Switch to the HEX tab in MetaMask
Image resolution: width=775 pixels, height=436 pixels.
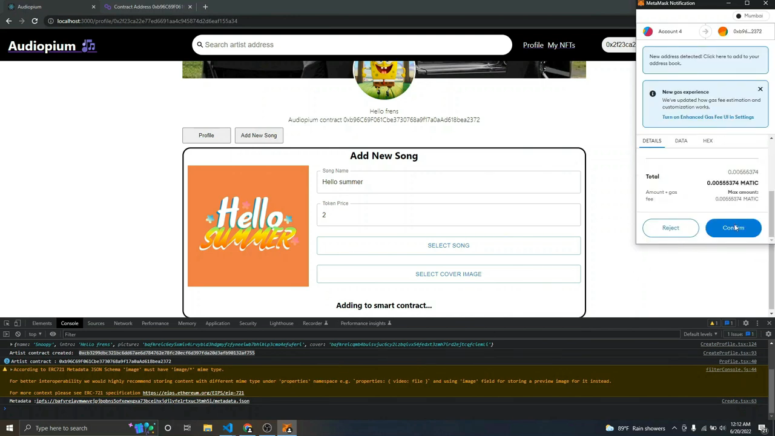[x=708, y=140]
